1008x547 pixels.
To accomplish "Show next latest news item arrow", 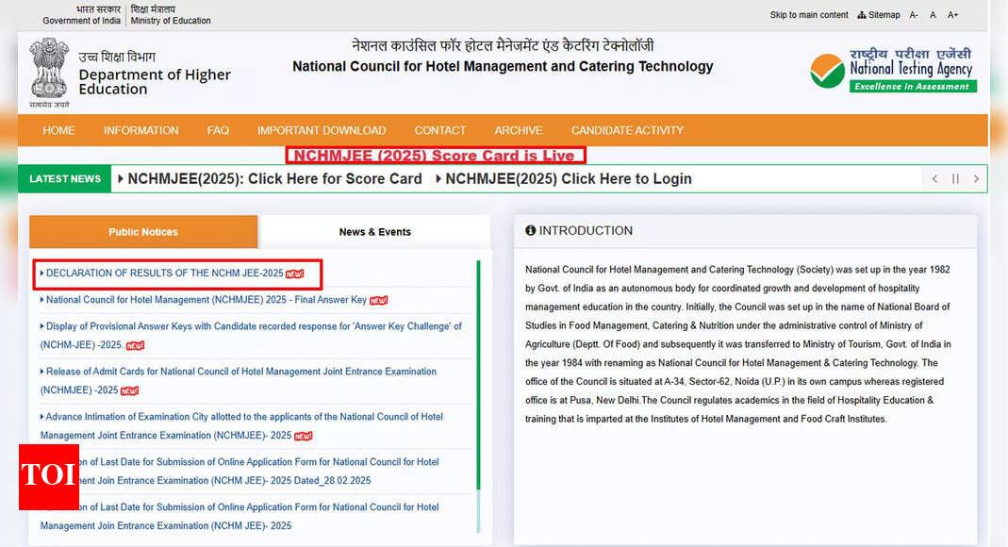I will [x=976, y=178].
